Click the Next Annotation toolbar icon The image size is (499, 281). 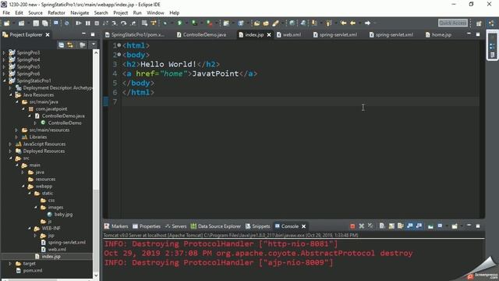tap(314, 23)
